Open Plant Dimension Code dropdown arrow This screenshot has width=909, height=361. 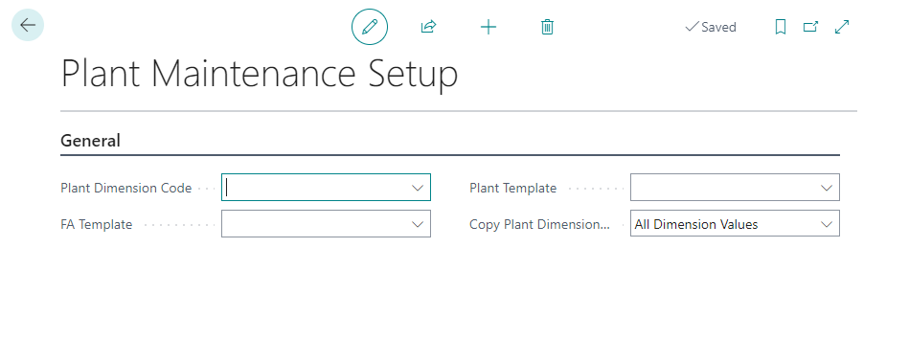tap(418, 188)
